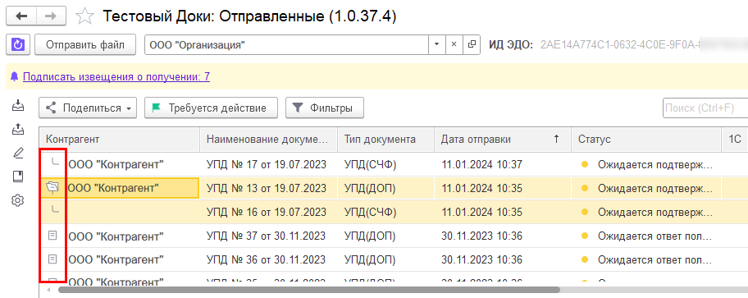Click the Отправить файл button
Image resolution: width=748 pixels, height=298 pixels.
85,45
